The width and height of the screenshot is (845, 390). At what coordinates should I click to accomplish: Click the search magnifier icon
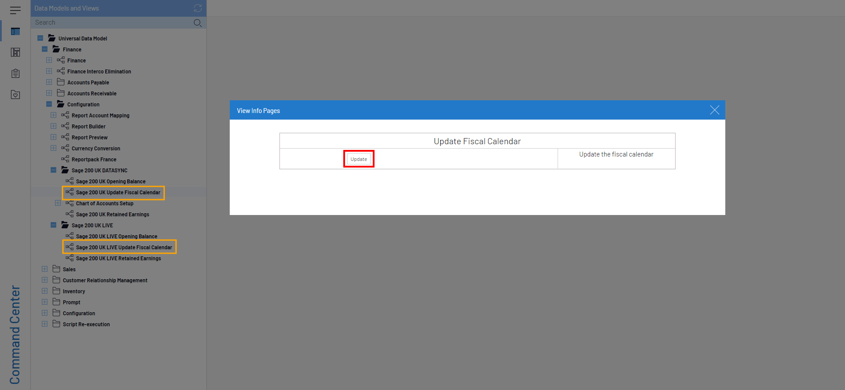[198, 23]
